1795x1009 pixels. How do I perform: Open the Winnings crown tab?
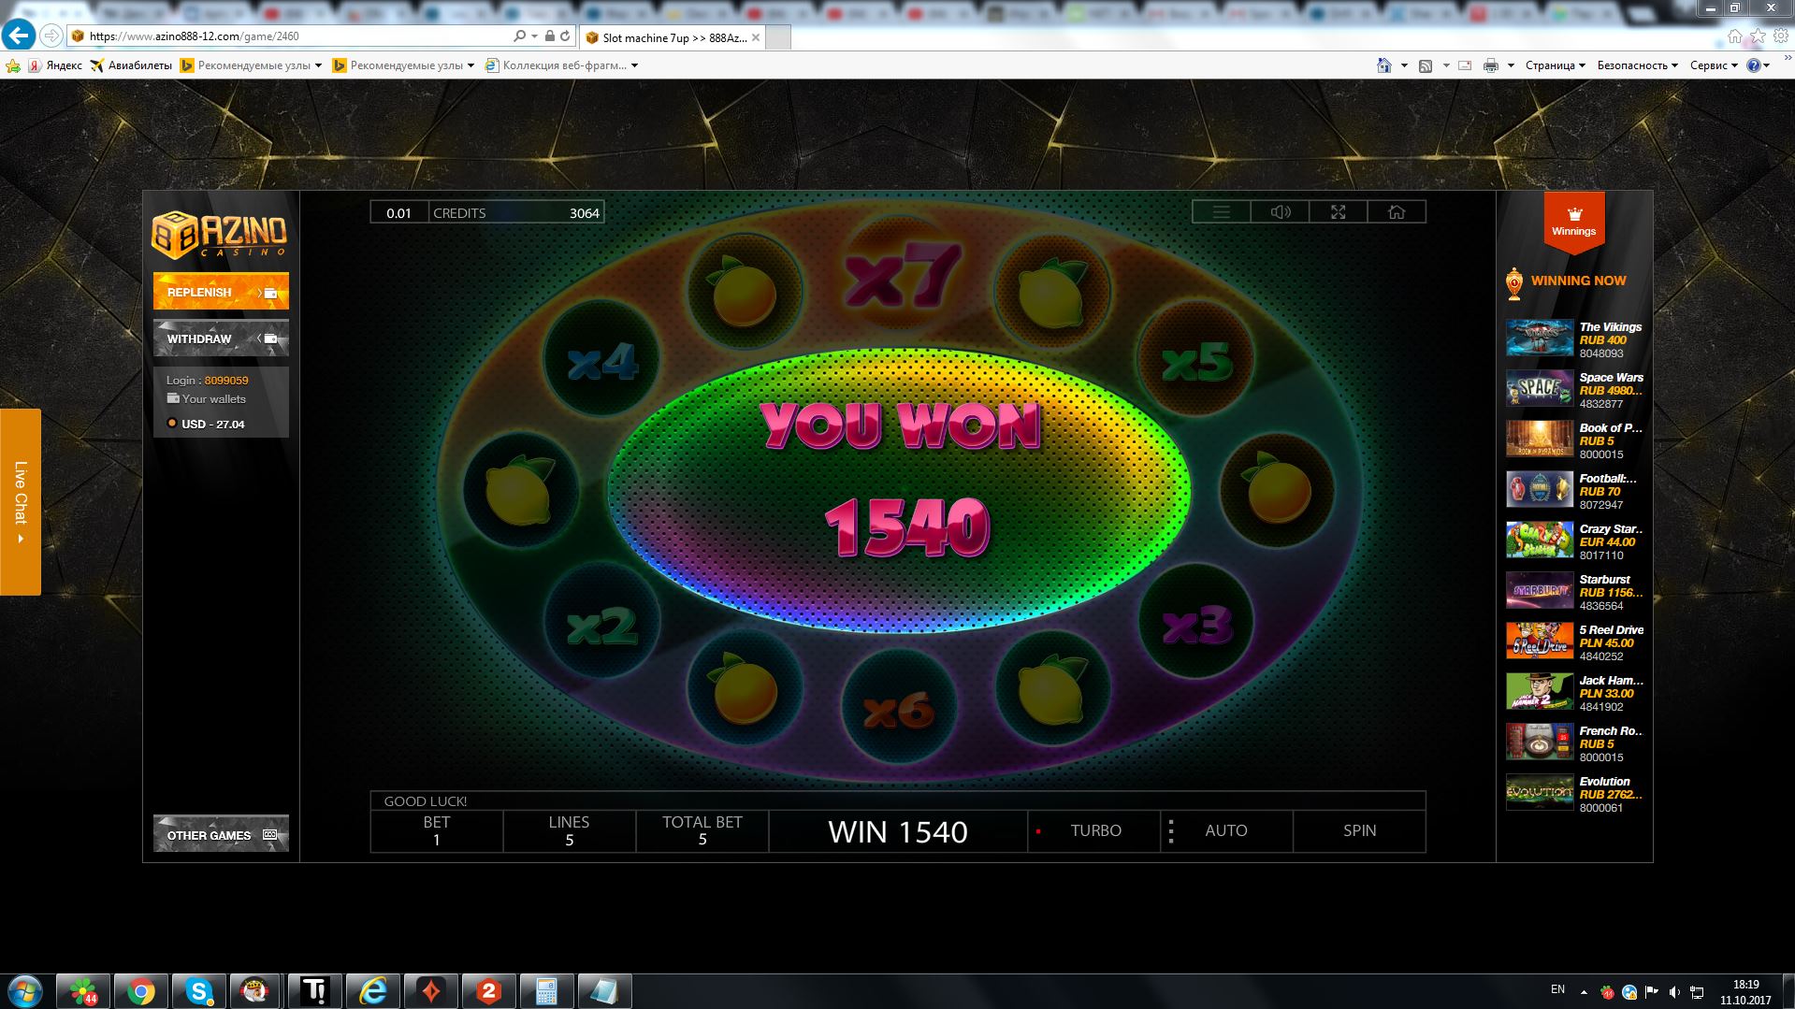[1573, 222]
